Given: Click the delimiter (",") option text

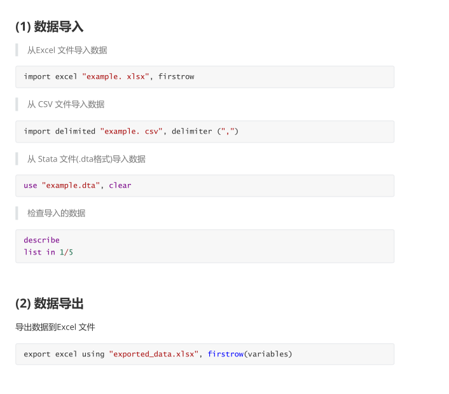Looking at the screenshot, I should (205, 132).
